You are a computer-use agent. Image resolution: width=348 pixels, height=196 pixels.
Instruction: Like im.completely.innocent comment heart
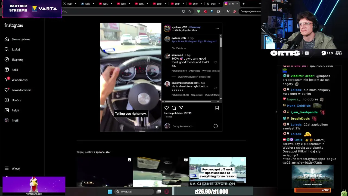pyautogui.click(x=215, y=88)
